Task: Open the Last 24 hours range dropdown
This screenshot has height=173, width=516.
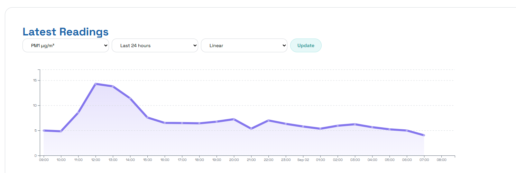Action: click(x=155, y=45)
